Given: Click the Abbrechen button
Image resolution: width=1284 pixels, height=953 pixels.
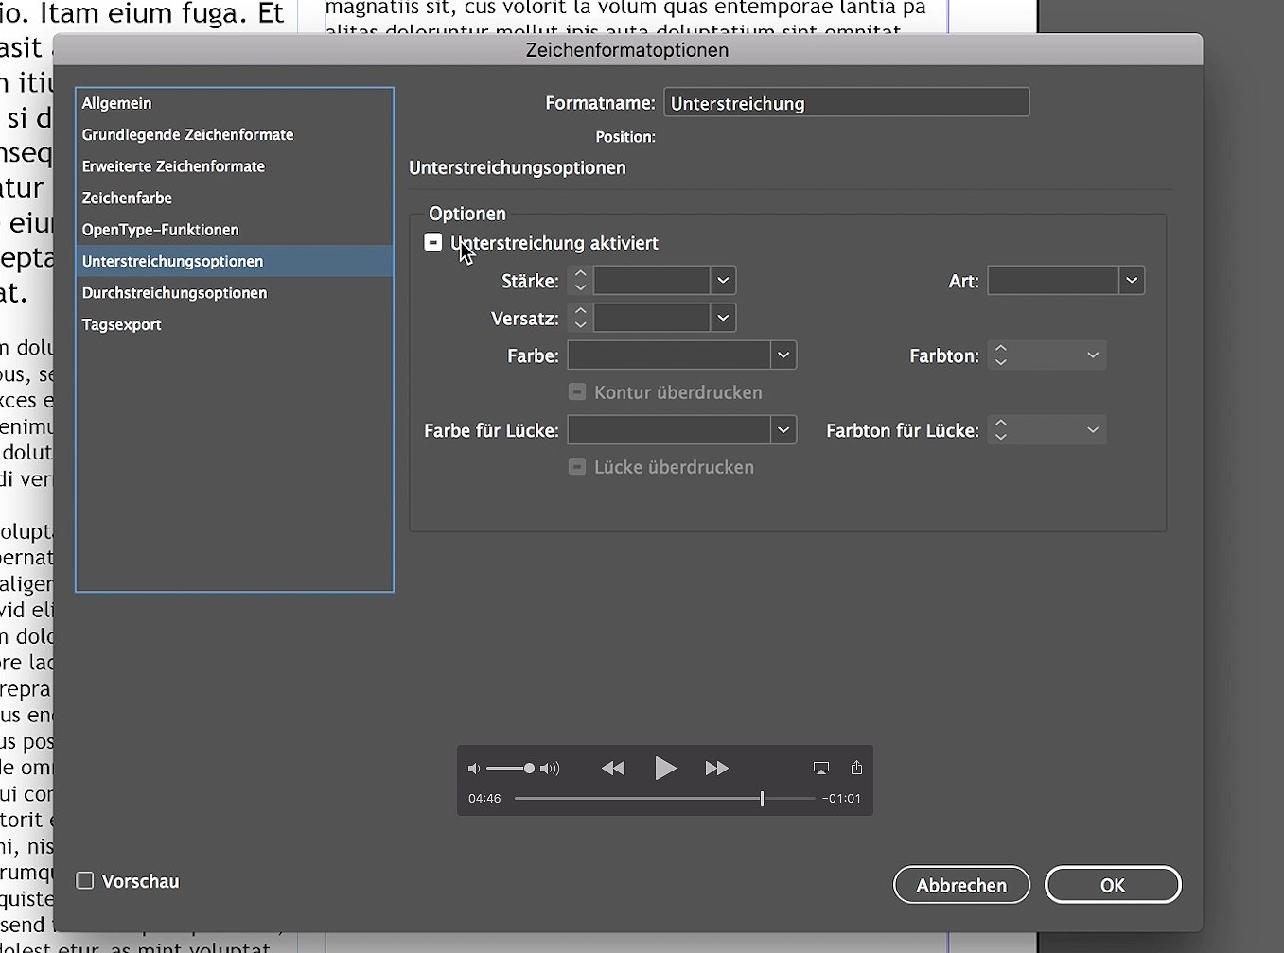Looking at the screenshot, I should click(x=961, y=885).
